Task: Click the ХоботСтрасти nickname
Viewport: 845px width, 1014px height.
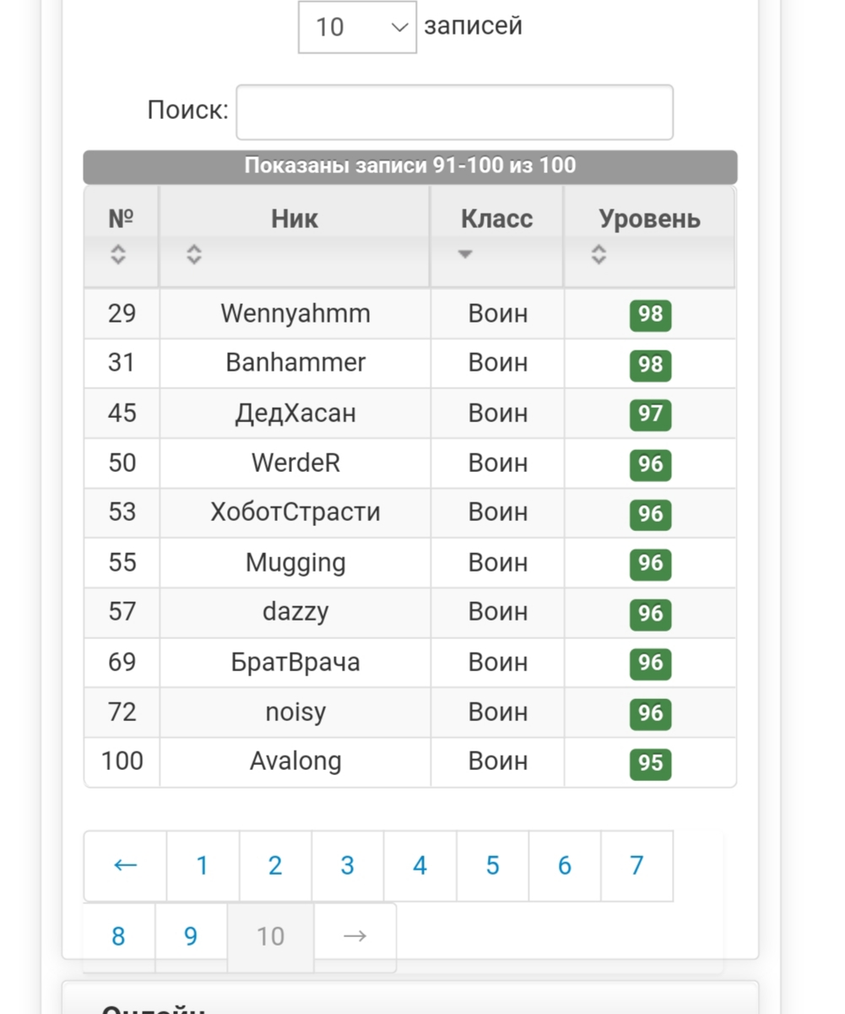Action: 295,512
